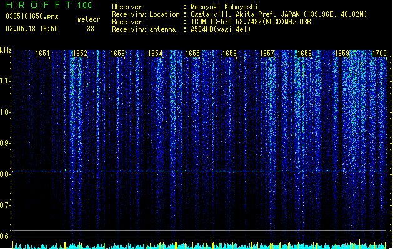Viewport: 393px width, 249px height.
Task: Click the meteor count value 38
Action: pos(91,29)
